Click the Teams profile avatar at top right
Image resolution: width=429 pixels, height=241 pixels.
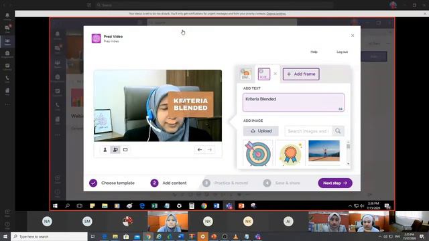(393, 5)
